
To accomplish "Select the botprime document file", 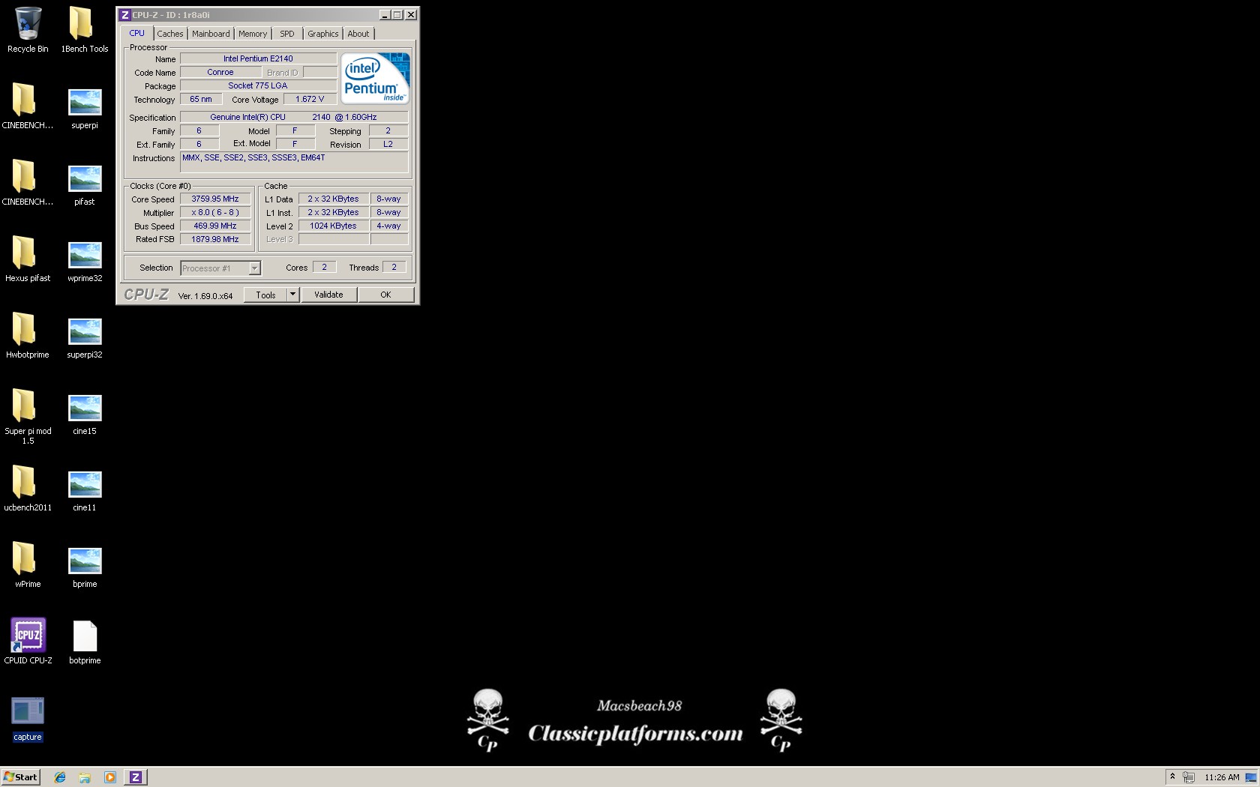I will pyautogui.click(x=85, y=643).
